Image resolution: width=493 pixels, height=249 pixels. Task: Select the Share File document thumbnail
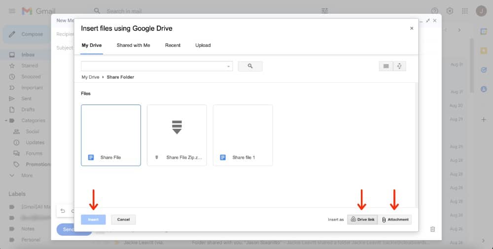tap(110, 135)
